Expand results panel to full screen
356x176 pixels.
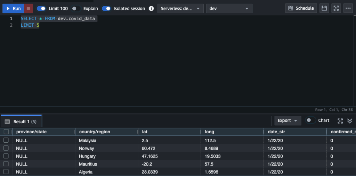pos(340,121)
